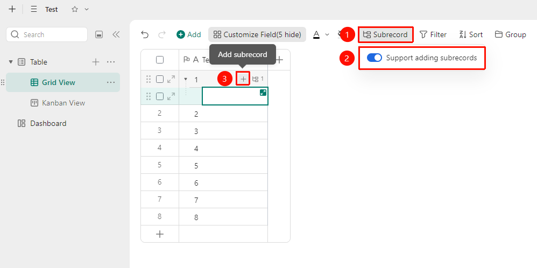Click the text field column header
The width and height of the screenshot is (537, 268).
pyautogui.click(x=223, y=60)
